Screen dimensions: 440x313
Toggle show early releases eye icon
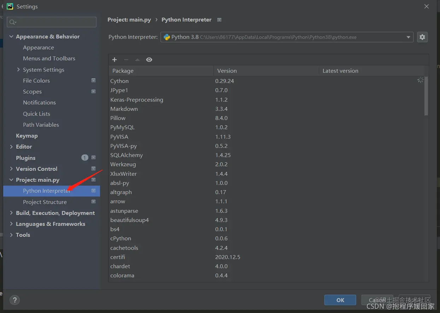coord(149,60)
